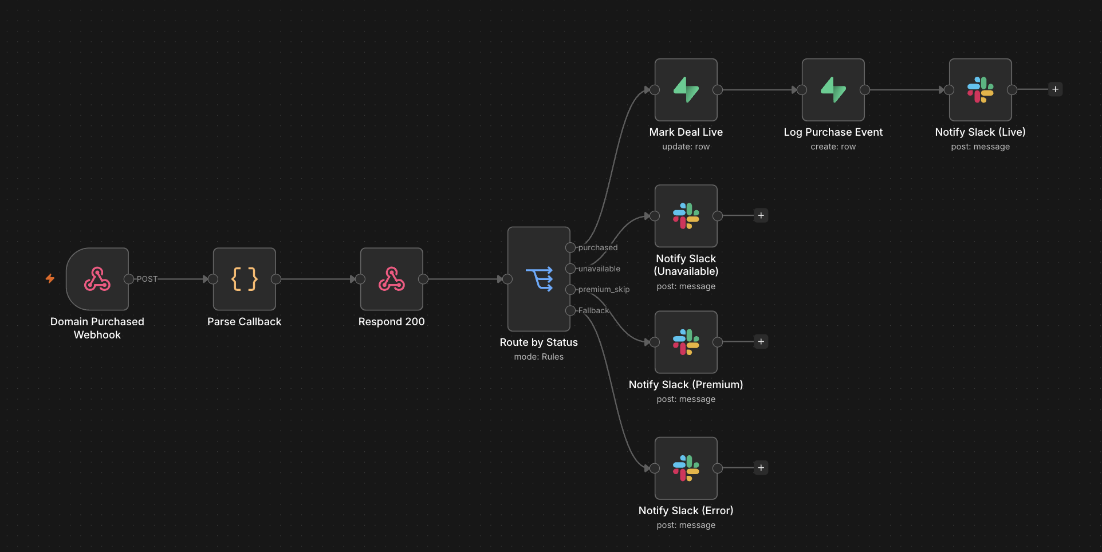Click the 'Respond 200' label
The height and width of the screenshot is (552, 1102).
click(392, 322)
